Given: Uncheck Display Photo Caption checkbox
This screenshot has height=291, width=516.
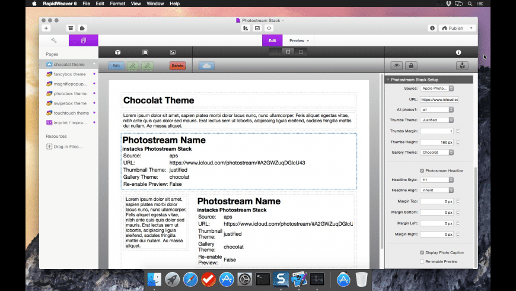Looking at the screenshot, I should 422,253.
